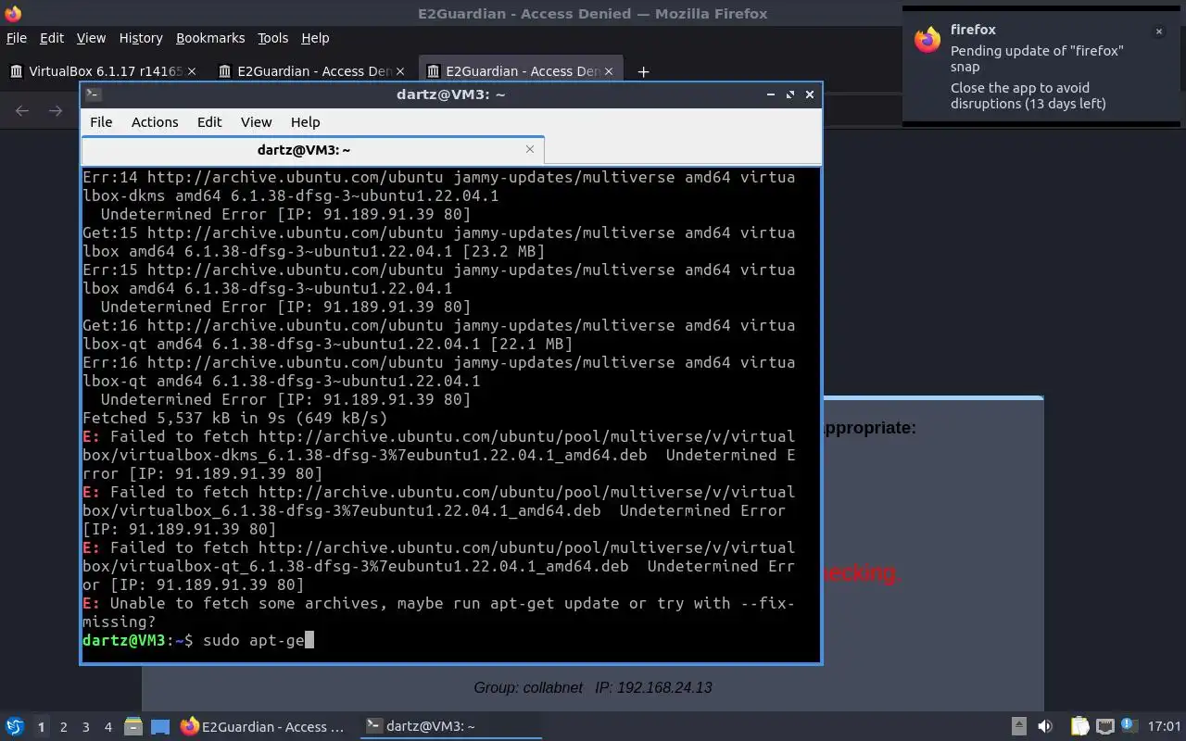The width and height of the screenshot is (1186, 741).
Task: Click the 'Unable to fetch some archives' error line
Action: pos(438,612)
